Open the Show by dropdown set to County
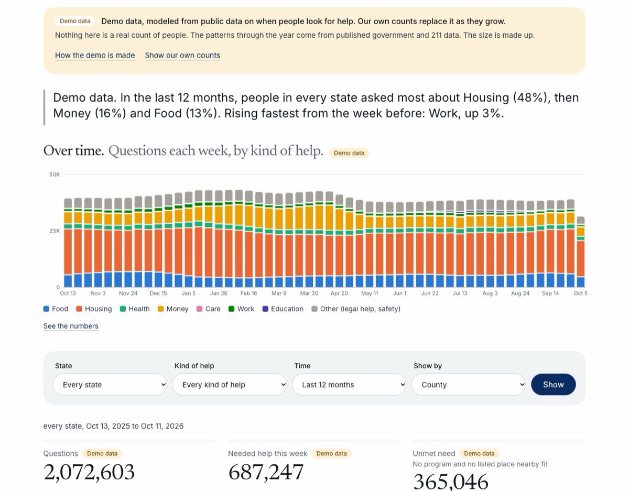 (x=469, y=385)
